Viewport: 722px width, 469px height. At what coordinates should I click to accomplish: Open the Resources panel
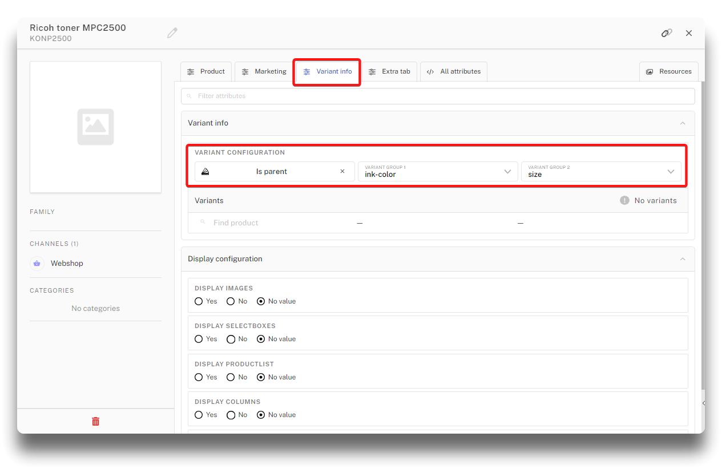pos(668,71)
